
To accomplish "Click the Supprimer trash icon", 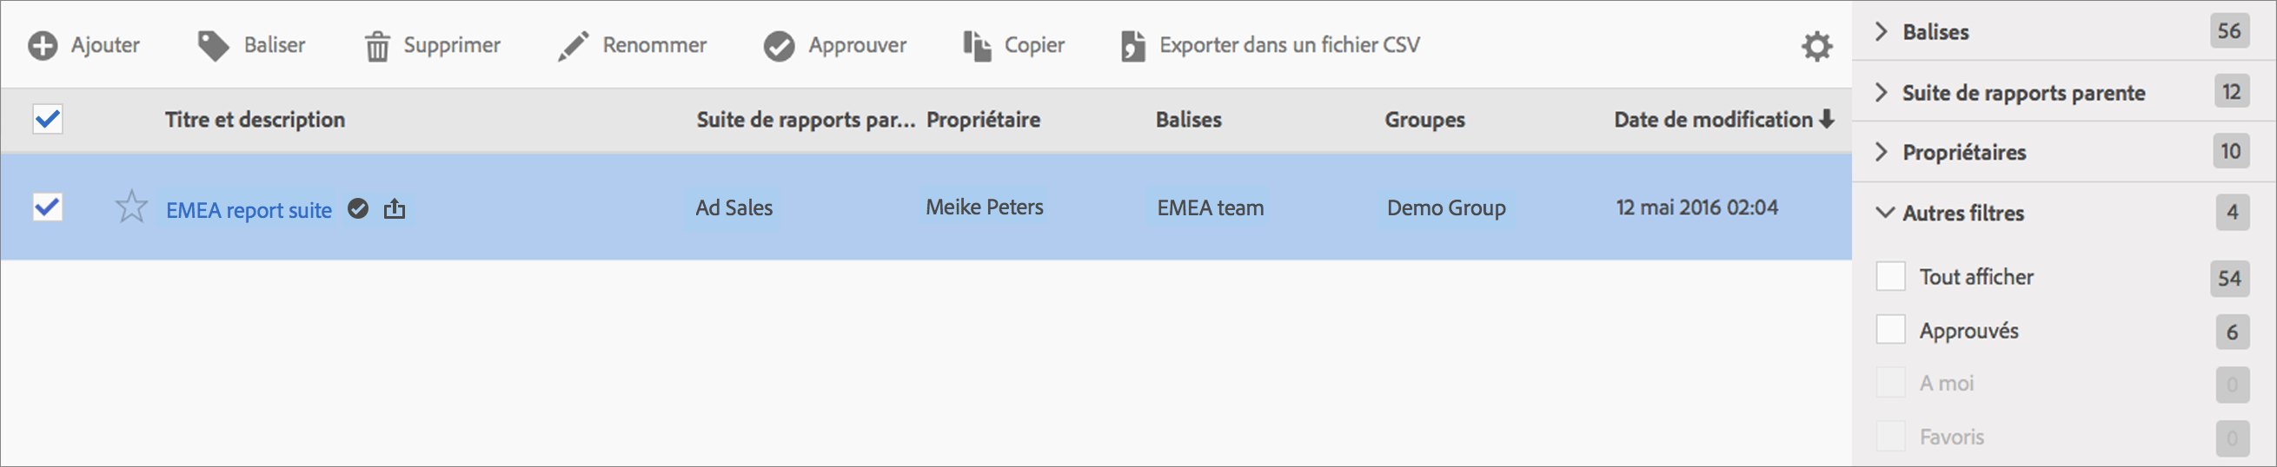I will pos(377,46).
